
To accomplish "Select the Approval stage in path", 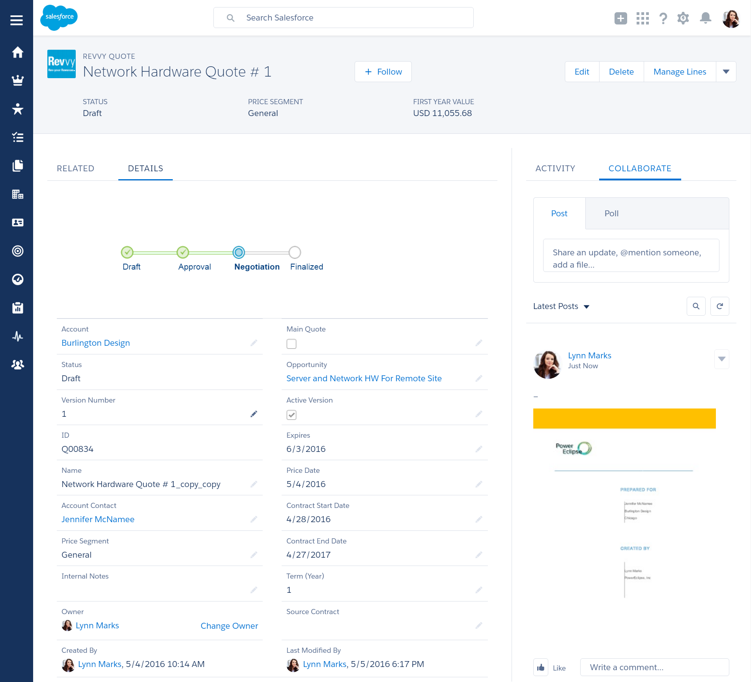I will point(183,252).
